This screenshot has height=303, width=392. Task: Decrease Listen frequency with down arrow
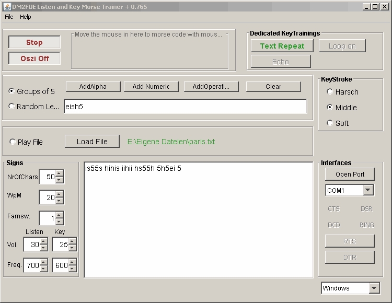click(x=43, y=268)
